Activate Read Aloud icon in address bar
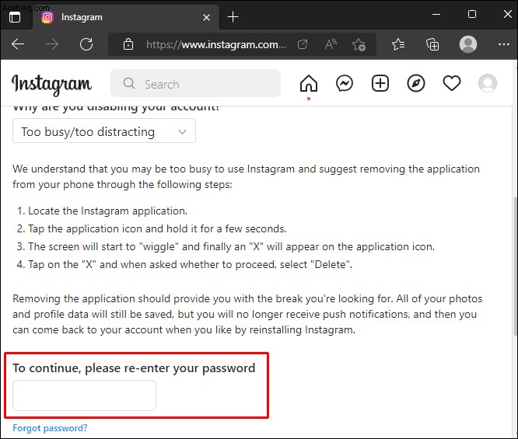This screenshot has width=518, height=439. (x=331, y=44)
